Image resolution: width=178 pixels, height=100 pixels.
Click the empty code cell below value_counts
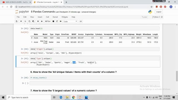coord(95,83)
